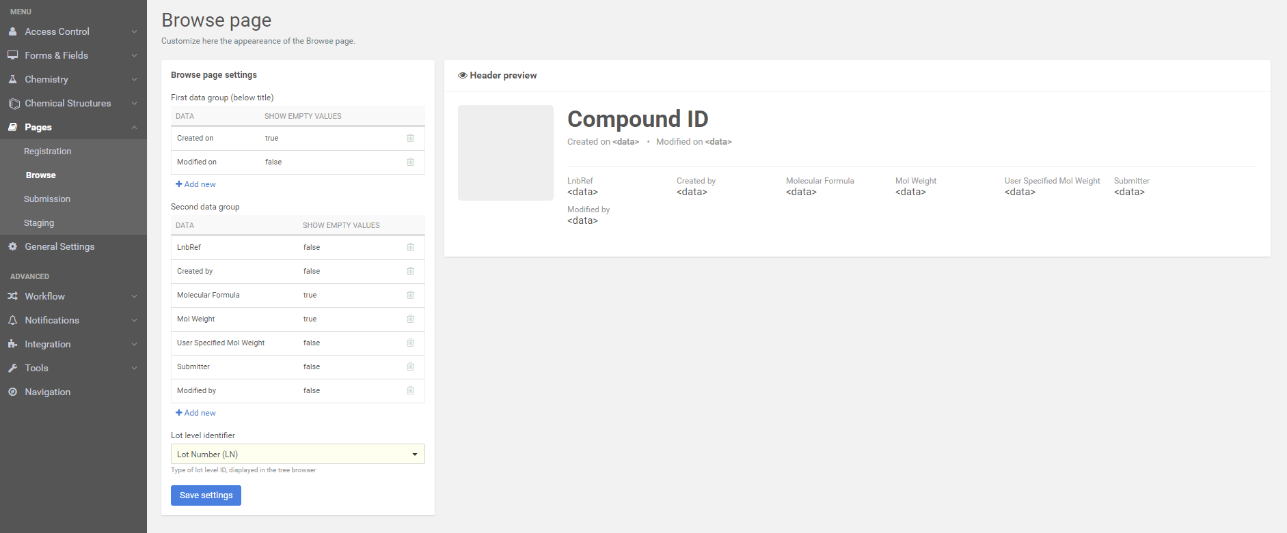This screenshot has height=533, width=1287.
Task: Click Save settings button
Action: pyautogui.click(x=206, y=495)
